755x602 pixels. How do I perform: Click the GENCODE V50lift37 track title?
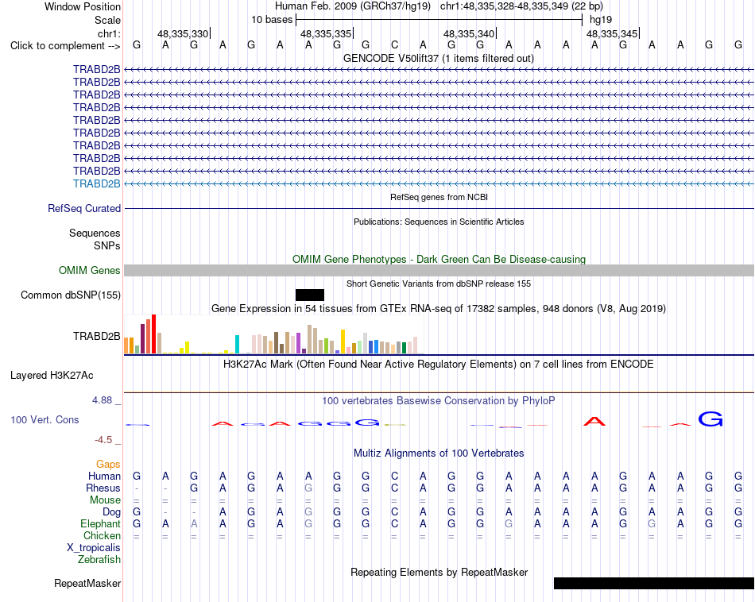pos(438,58)
